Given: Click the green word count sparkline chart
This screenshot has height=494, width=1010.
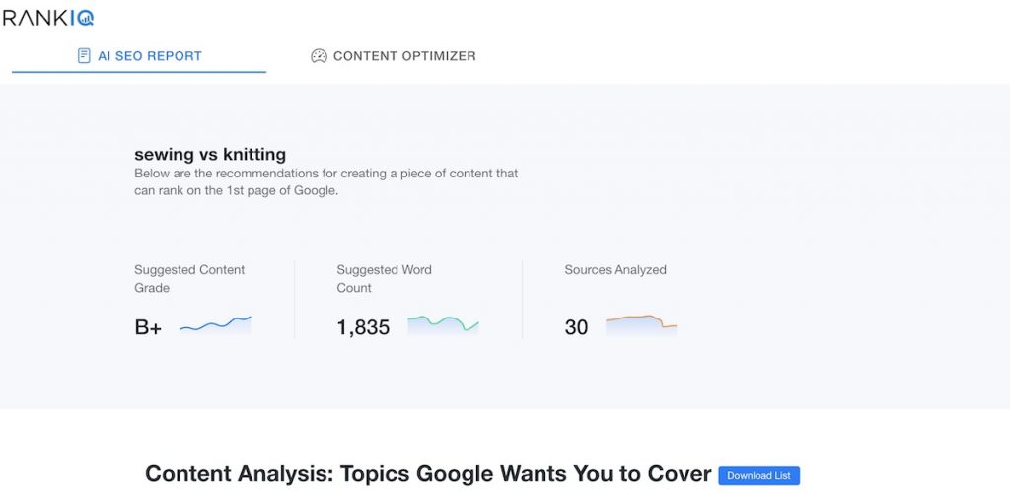Looking at the screenshot, I should coord(443,324).
